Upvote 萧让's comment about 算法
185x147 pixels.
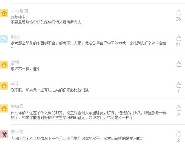pyautogui.click(x=178, y=85)
